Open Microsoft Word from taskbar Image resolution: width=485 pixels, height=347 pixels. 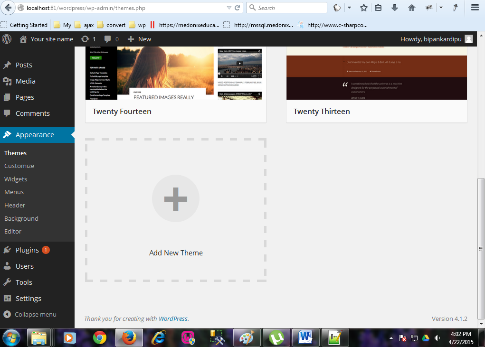(x=305, y=338)
